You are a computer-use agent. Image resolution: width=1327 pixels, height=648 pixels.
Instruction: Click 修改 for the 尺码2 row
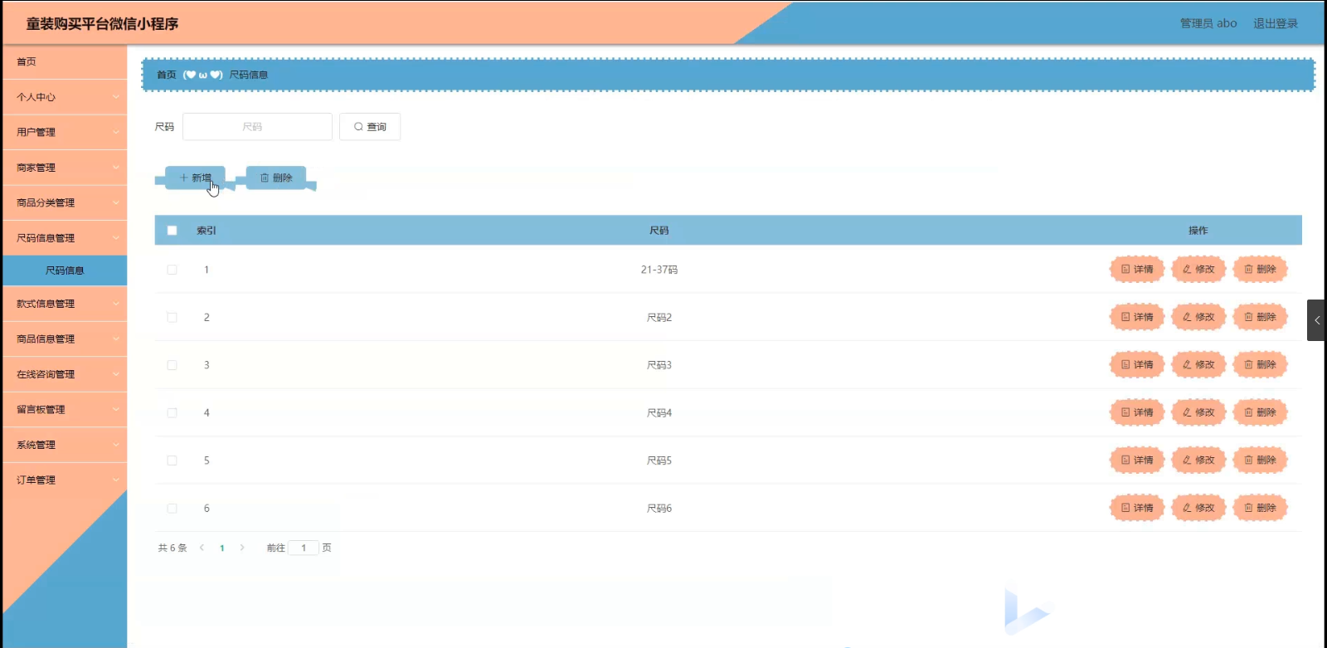pos(1198,317)
